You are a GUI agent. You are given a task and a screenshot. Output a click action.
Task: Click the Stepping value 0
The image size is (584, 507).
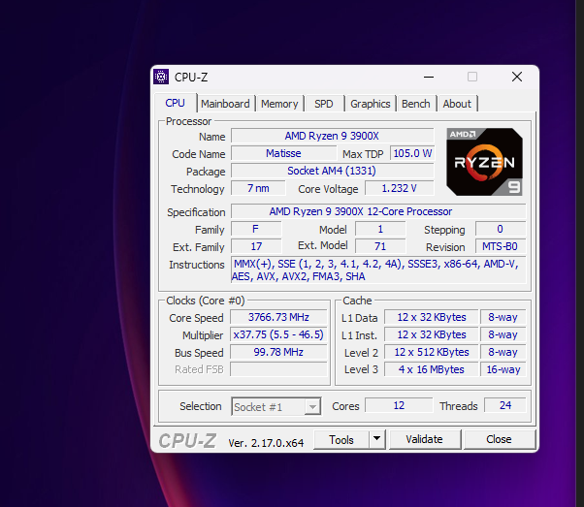(x=501, y=229)
